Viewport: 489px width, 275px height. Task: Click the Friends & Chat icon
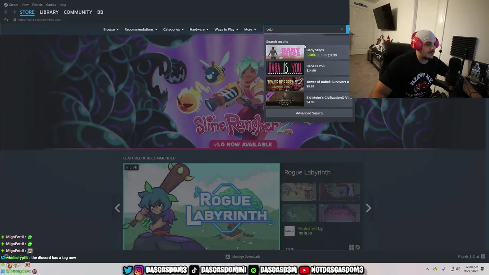click(x=483, y=257)
